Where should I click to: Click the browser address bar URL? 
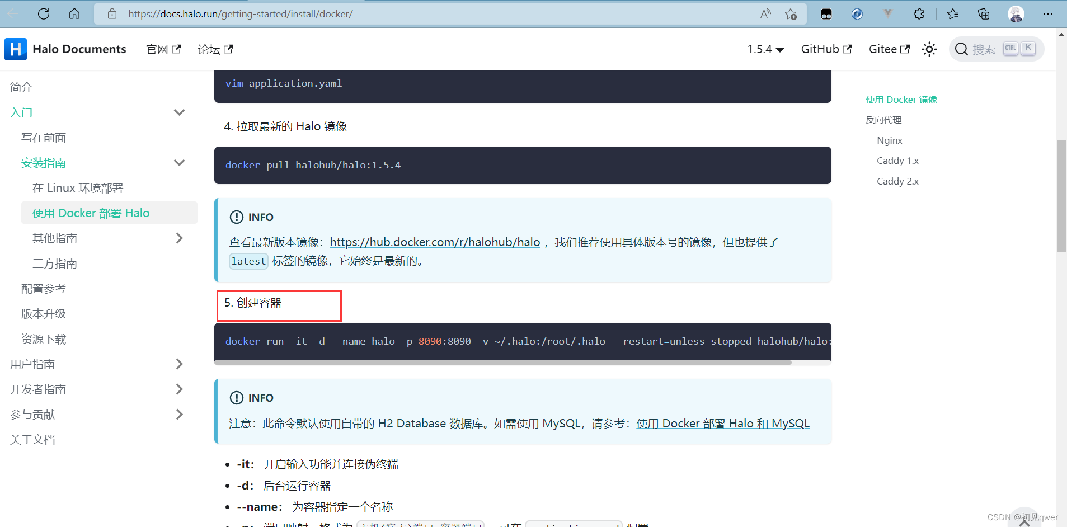240,14
